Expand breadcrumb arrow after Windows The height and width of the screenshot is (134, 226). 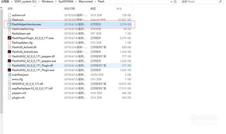[56, 1]
